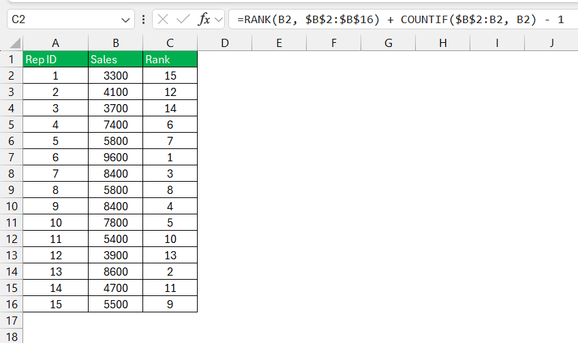
Task: Select column D header
Action: click(x=225, y=43)
